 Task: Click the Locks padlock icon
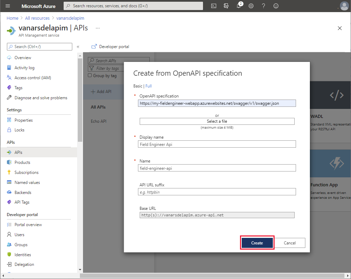tap(9, 130)
